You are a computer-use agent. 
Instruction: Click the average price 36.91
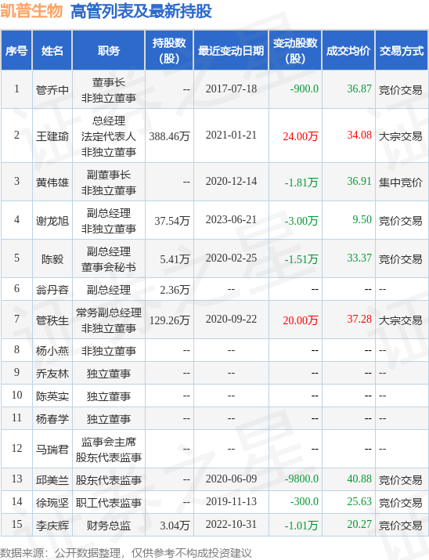359,181
